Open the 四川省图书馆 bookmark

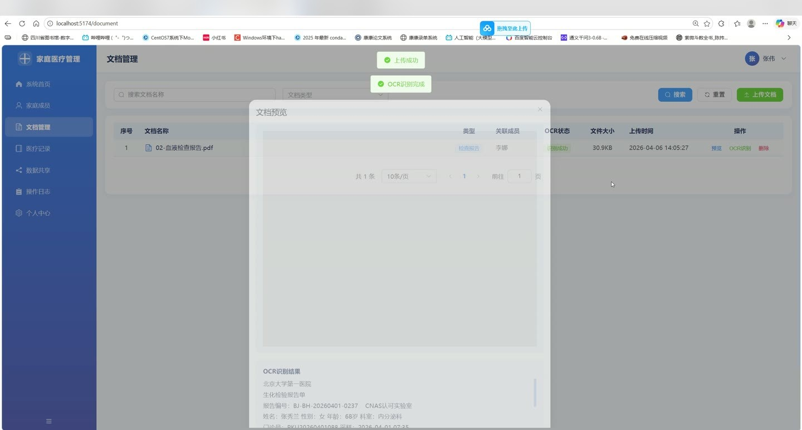tap(48, 38)
